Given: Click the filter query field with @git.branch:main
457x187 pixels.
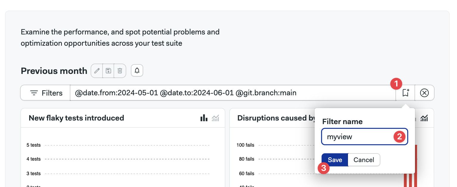Looking at the screenshot, I should tap(233, 93).
